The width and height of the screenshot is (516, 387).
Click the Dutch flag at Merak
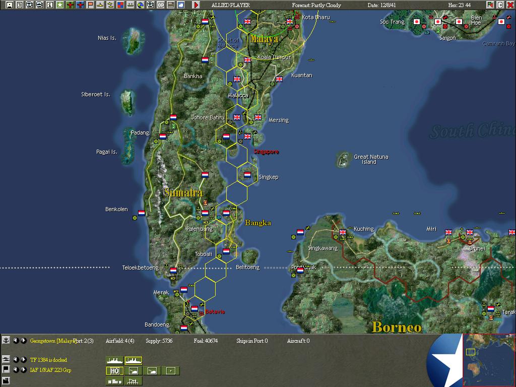coord(184,290)
